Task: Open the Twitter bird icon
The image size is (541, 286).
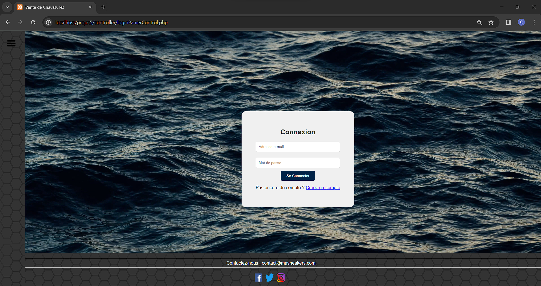Action: click(x=270, y=278)
